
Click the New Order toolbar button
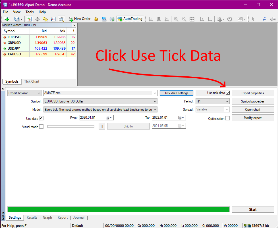pos(80,19)
